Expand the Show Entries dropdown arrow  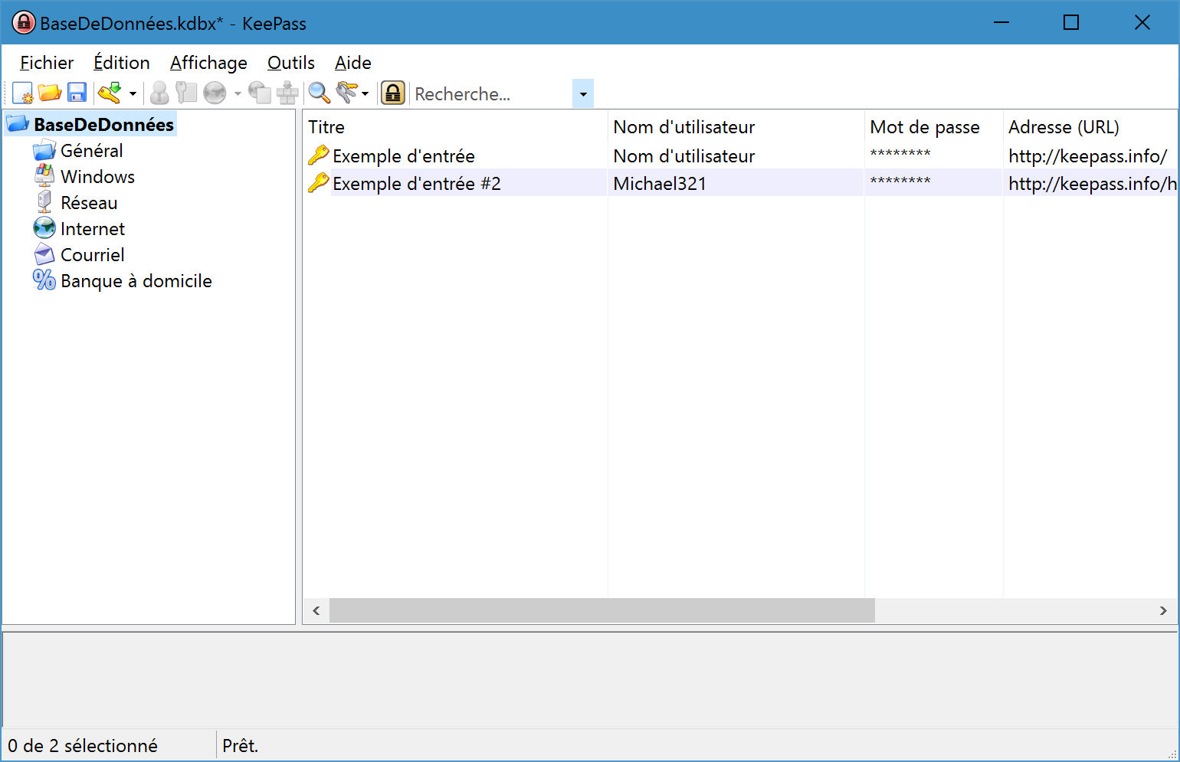[365, 93]
